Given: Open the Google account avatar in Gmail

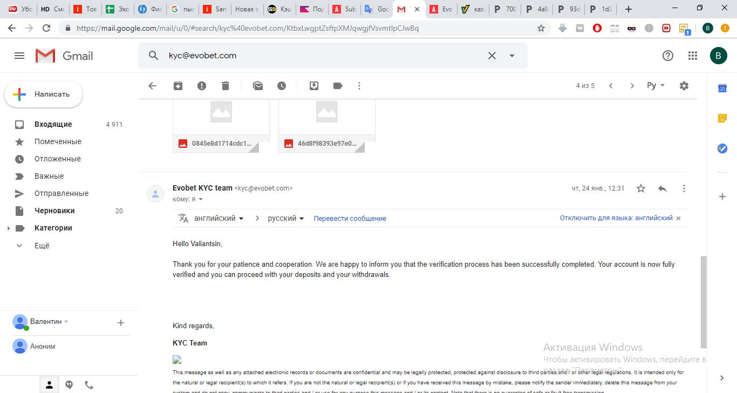Looking at the screenshot, I should click(x=718, y=56).
